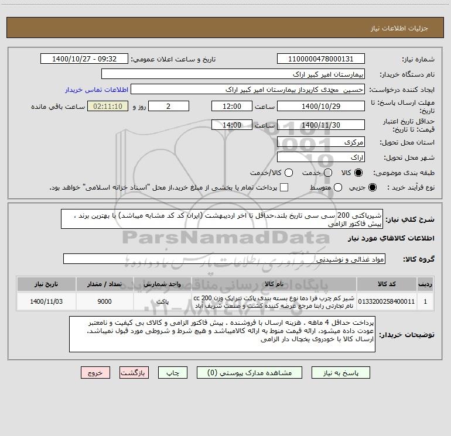This screenshot has height=436, width=451.
Task: Click the remaining days field showing 2
Action: pos(169,106)
